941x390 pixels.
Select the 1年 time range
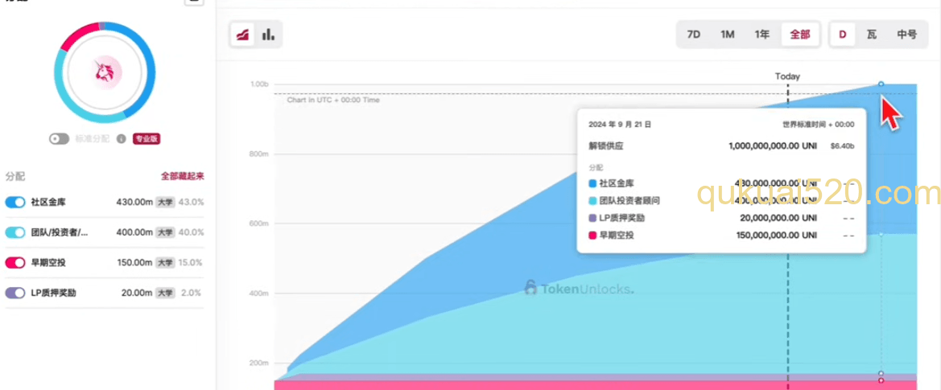(761, 35)
